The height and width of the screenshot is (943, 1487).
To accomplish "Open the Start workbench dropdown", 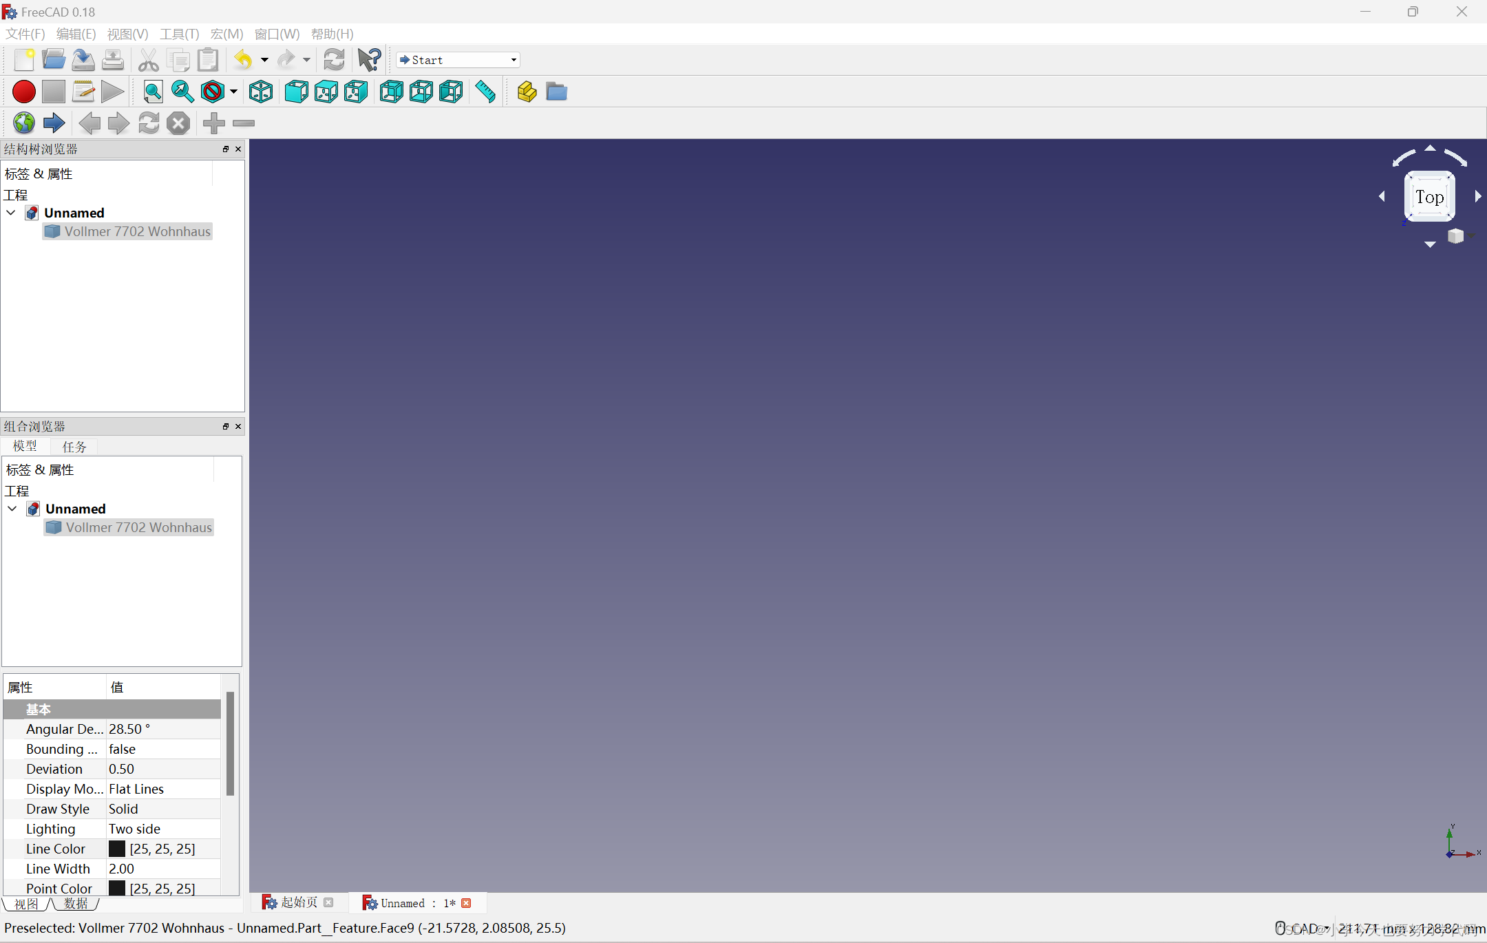I will pos(458,60).
